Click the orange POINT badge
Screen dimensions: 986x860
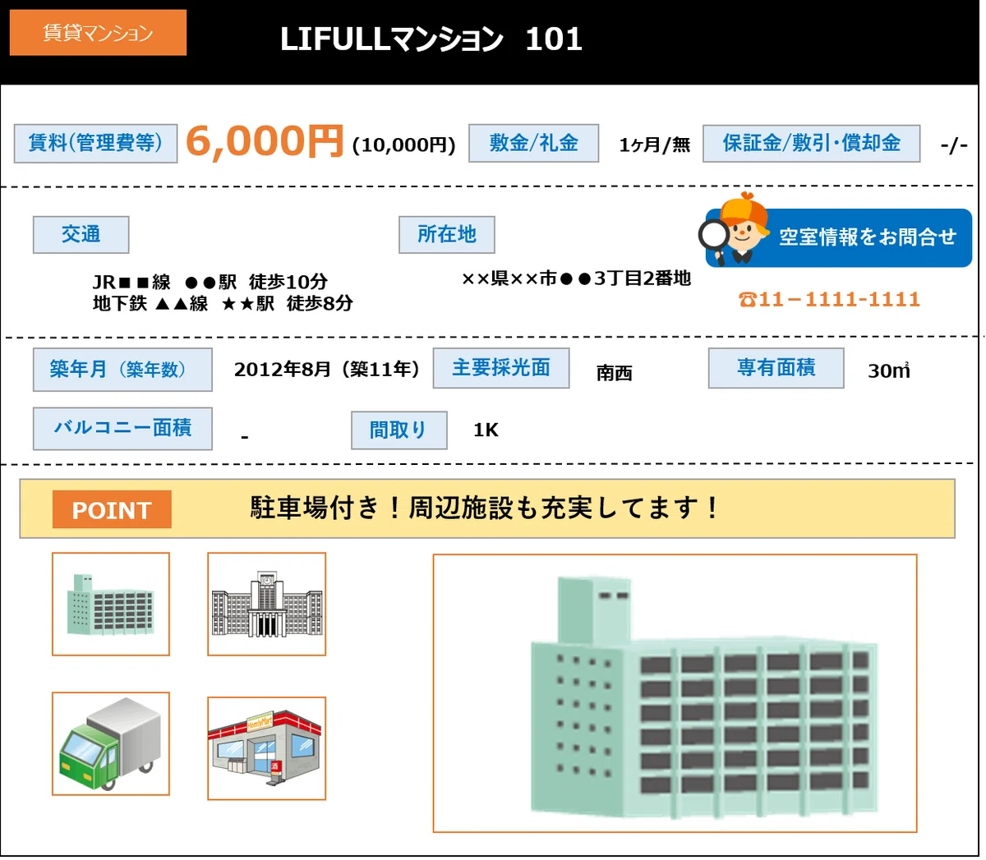pyautogui.click(x=112, y=510)
